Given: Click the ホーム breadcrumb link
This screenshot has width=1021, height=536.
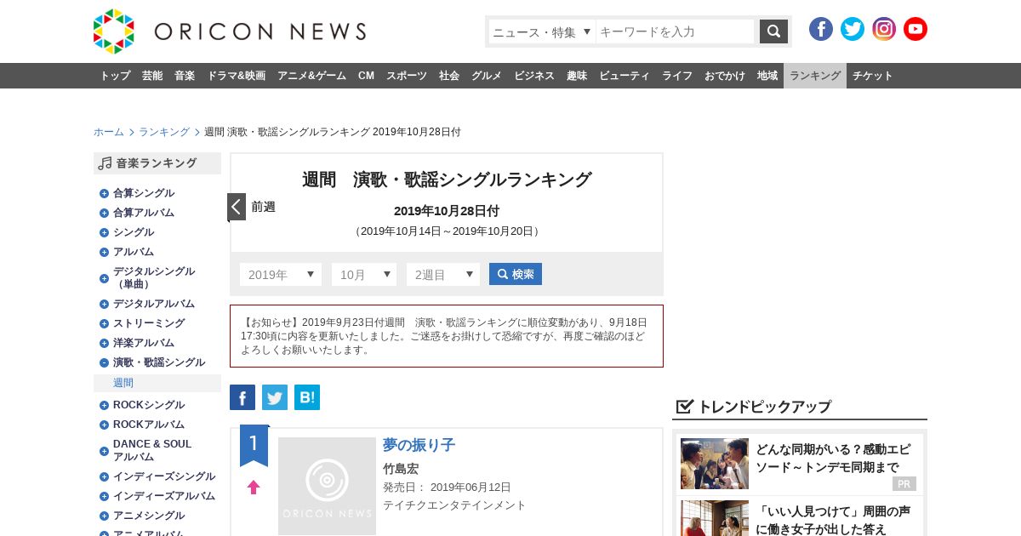Looking at the screenshot, I should pos(109,132).
